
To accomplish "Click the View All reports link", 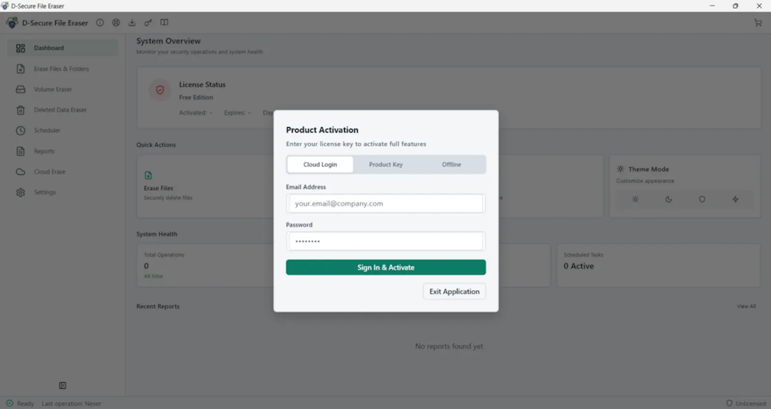I will pos(746,306).
